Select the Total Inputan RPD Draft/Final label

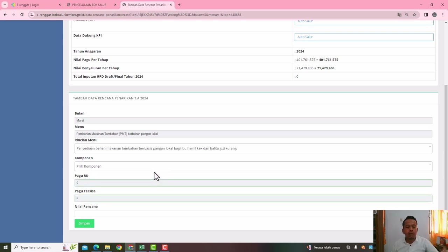108,76
